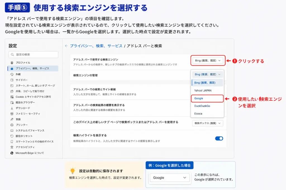Open the 検索エンジンの管理 row
The image size is (286, 190).
point(130,75)
